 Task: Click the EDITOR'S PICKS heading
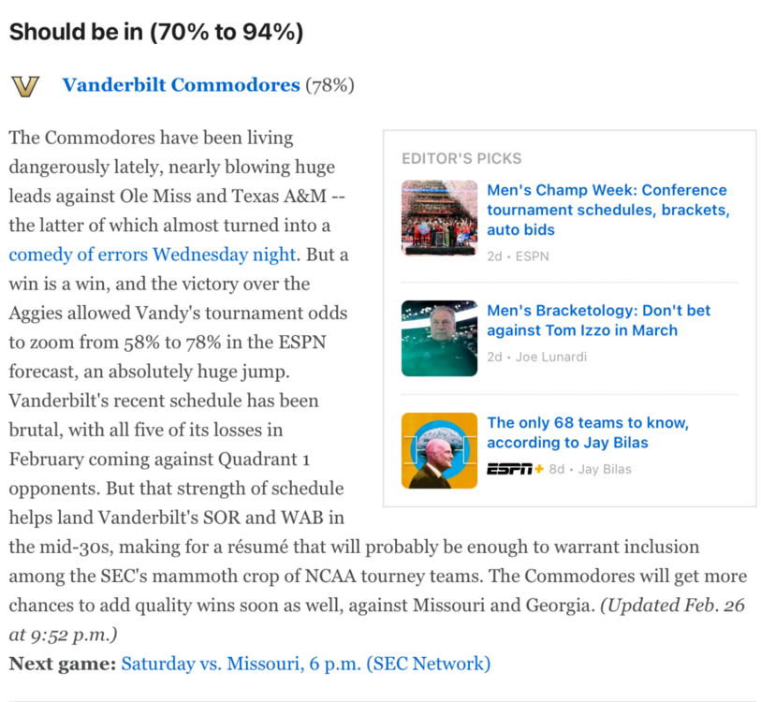[461, 158]
